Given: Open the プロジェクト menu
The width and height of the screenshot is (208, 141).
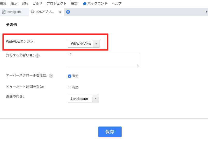Looking at the screenshot, I should (56, 3).
